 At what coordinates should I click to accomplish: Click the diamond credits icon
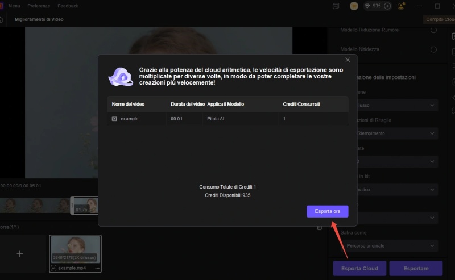(x=367, y=6)
